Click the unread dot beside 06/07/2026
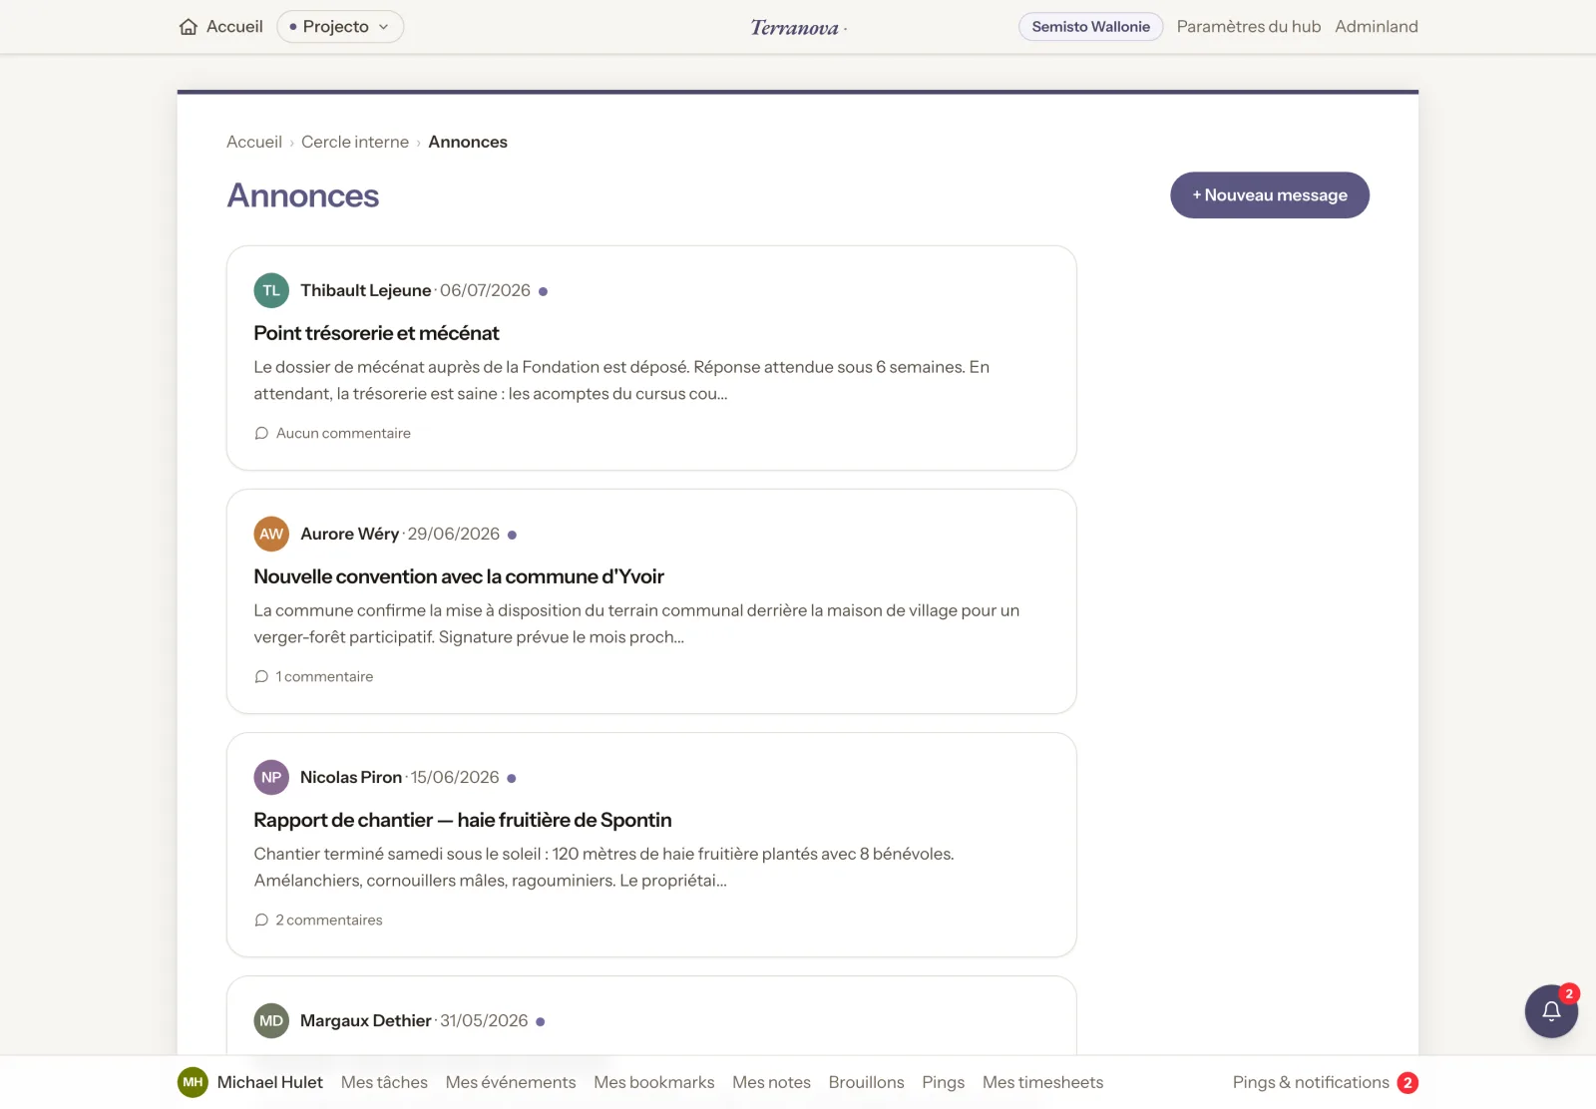The width and height of the screenshot is (1596, 1109). [543, 291]
